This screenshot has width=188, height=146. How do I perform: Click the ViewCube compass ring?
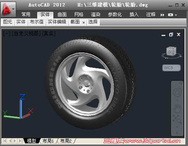coord(172,56)
